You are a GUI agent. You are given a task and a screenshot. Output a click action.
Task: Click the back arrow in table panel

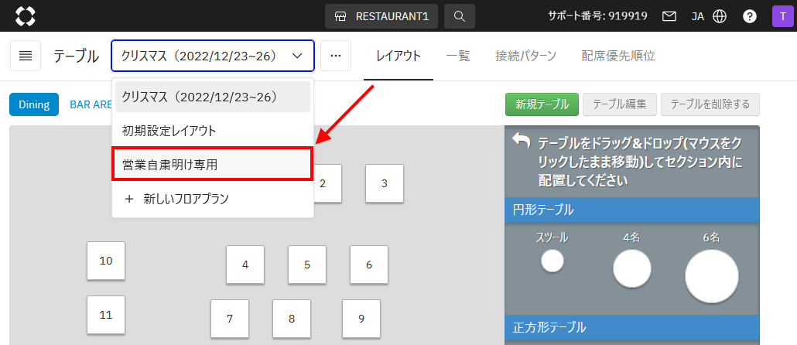[x=521, y=142]
